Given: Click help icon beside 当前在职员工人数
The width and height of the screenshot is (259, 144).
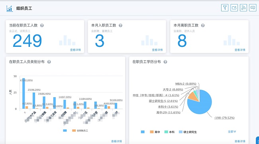Looking at the screenshot, I should [x=42, y=25].
